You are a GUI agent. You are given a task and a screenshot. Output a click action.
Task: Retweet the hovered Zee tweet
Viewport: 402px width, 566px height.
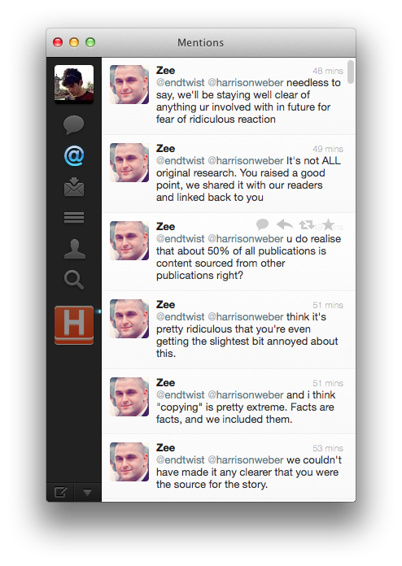306,225
